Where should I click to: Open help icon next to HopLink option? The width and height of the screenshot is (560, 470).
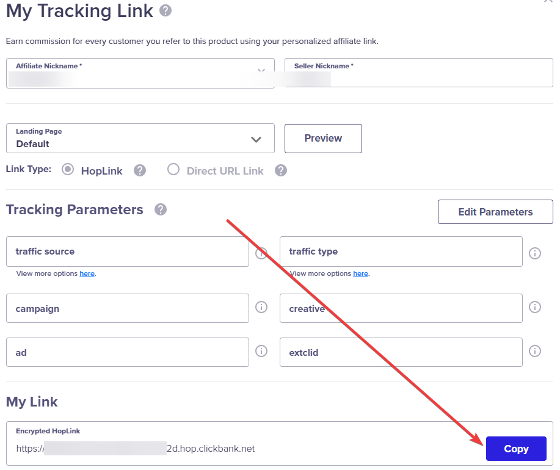[140, 170]
